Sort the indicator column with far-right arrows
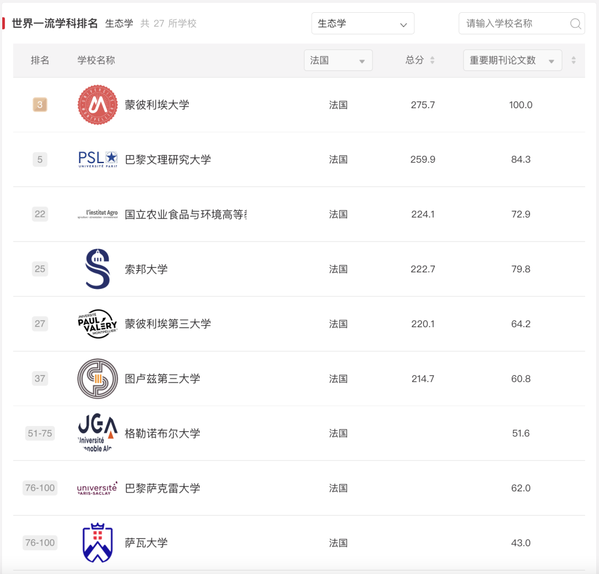599x574 pixels. (573, 60)
